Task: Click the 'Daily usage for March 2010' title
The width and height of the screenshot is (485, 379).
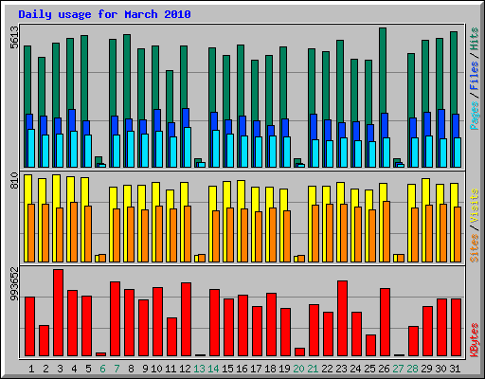Action: click(x=104, y=14)
